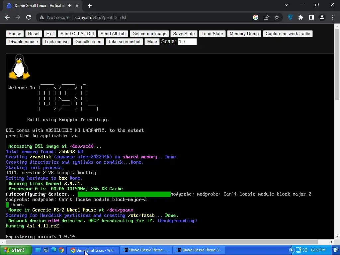The height and width of the screenshot is (255, 340).
Task: Go back using the browser back arrow
Action: (x=7, y=17)
